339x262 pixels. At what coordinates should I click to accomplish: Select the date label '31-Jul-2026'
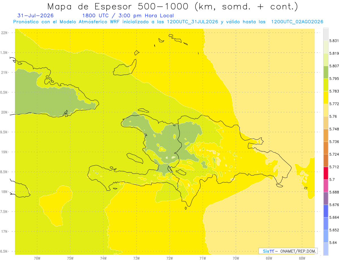click(x=36, y=16)
